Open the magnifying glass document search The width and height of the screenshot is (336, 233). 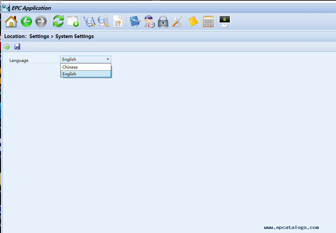[103, 21]
